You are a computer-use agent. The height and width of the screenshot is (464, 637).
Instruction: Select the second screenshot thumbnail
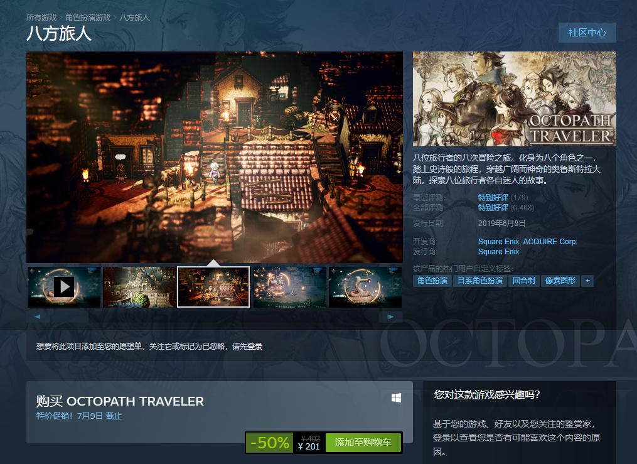tap(139, 287)
